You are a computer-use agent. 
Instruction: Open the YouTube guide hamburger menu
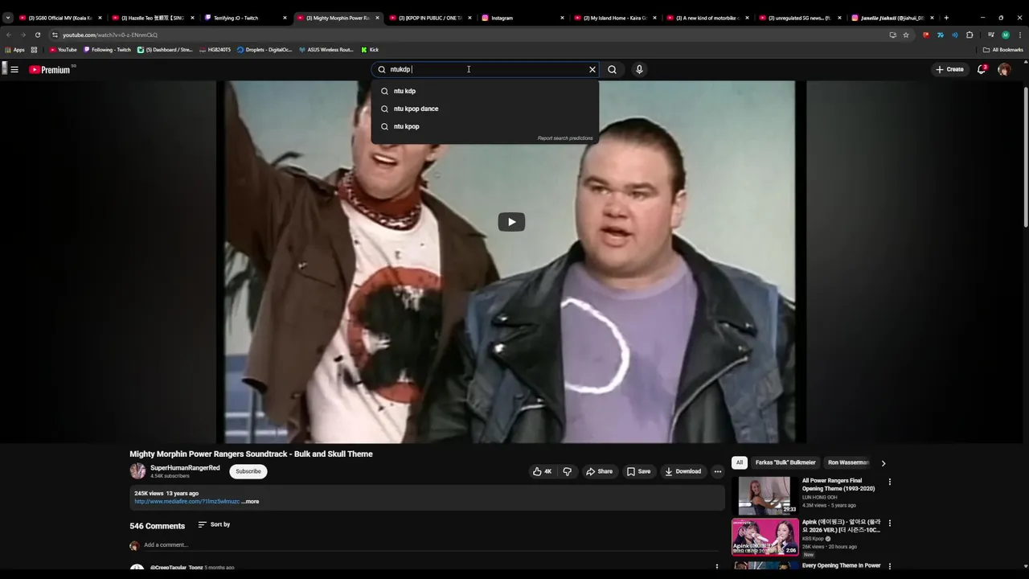pyautogui.click(x=14, y=69)
